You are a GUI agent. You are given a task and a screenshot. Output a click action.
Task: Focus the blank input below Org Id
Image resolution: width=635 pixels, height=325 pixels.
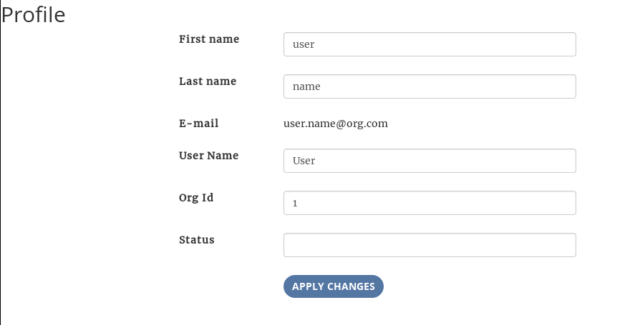pyautogui.click(x=430, y=245)
